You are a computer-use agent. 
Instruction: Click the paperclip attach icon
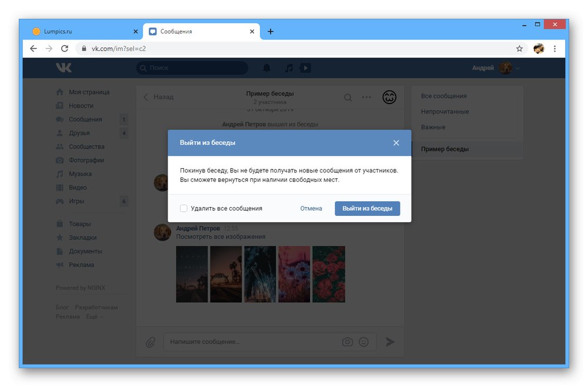click(x=151, y=342)
